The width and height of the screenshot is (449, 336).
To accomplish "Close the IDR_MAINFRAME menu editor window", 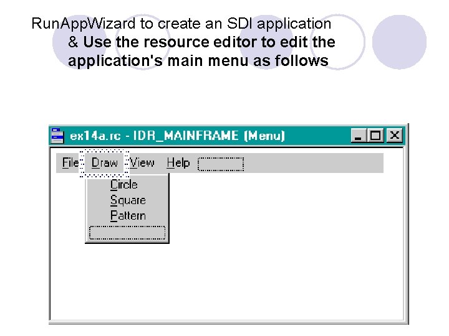I will click(x=395, y=135).
